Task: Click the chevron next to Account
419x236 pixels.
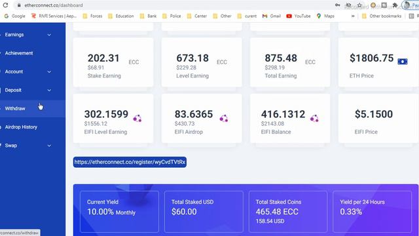Action: click(49, 71)
